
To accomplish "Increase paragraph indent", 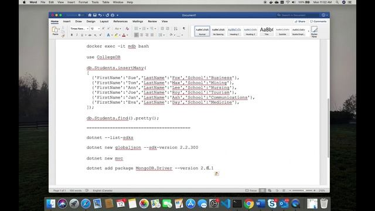I will pos(168,29).
